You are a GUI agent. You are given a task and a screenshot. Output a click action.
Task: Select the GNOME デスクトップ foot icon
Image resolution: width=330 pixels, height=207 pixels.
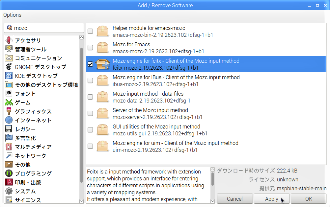[x=9, y=67]
